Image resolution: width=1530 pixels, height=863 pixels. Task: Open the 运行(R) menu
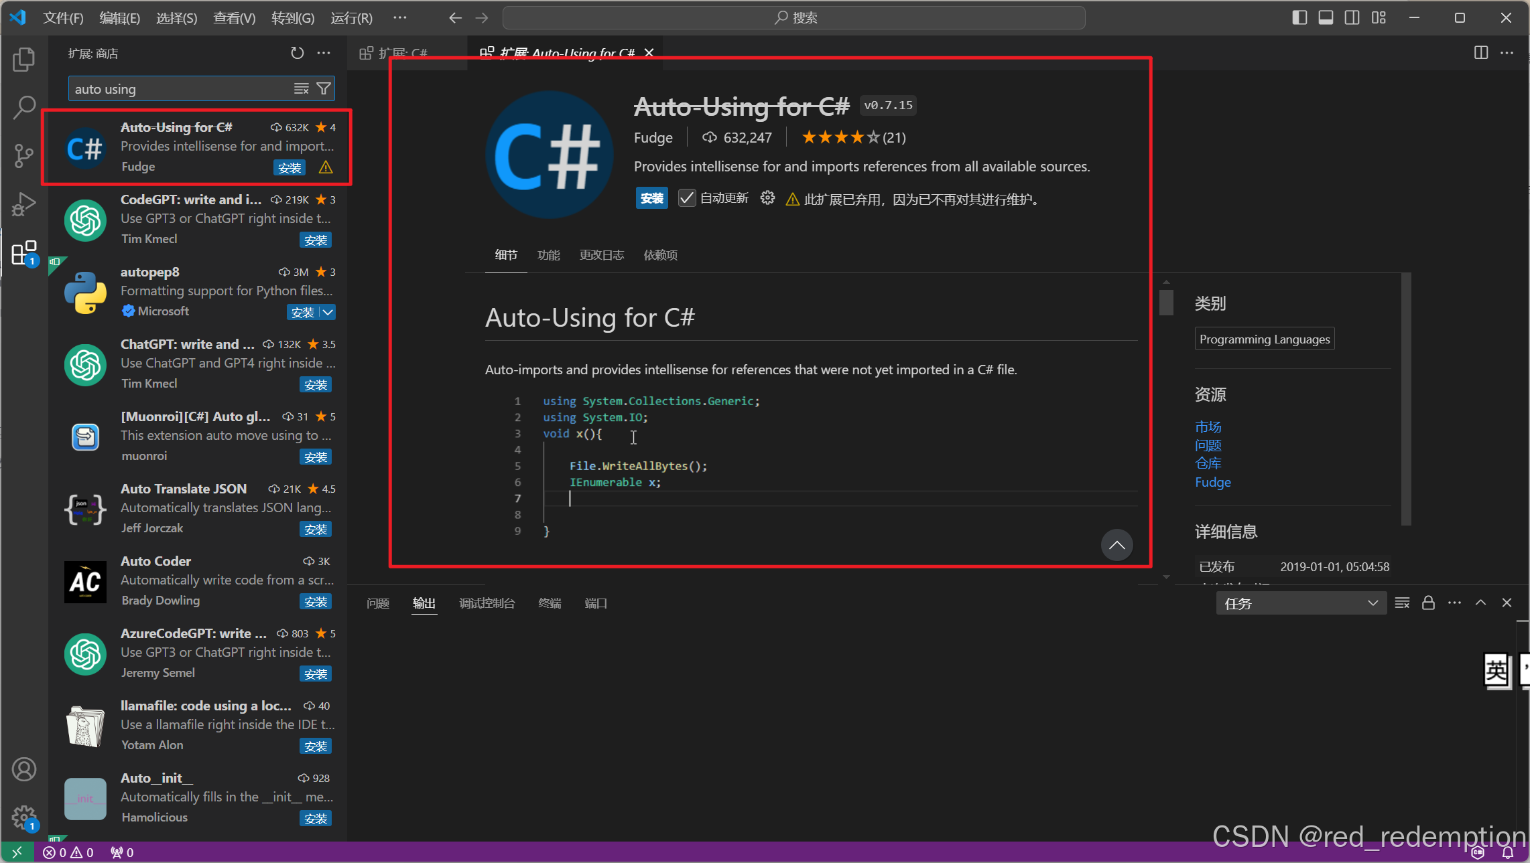[x=351, y=18]
